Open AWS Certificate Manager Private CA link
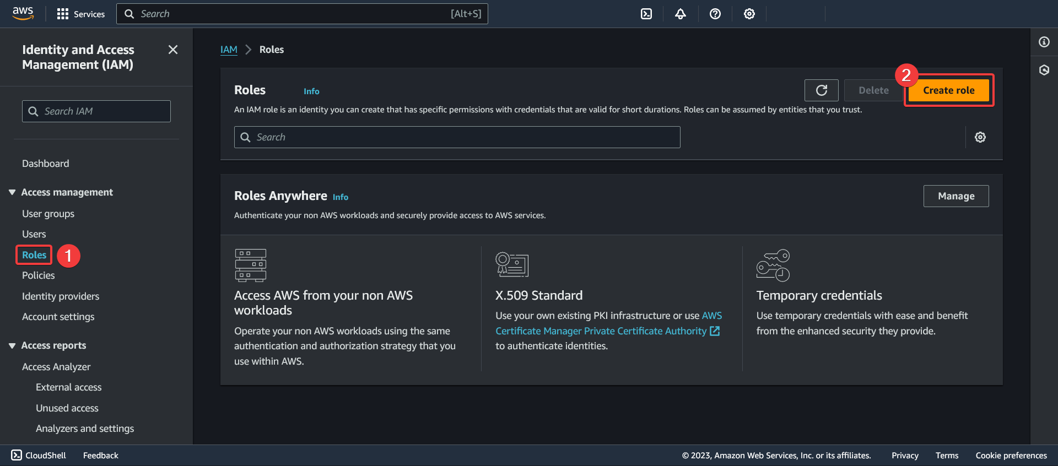Viewport: 1058px width, 466px height. point(608,323)
